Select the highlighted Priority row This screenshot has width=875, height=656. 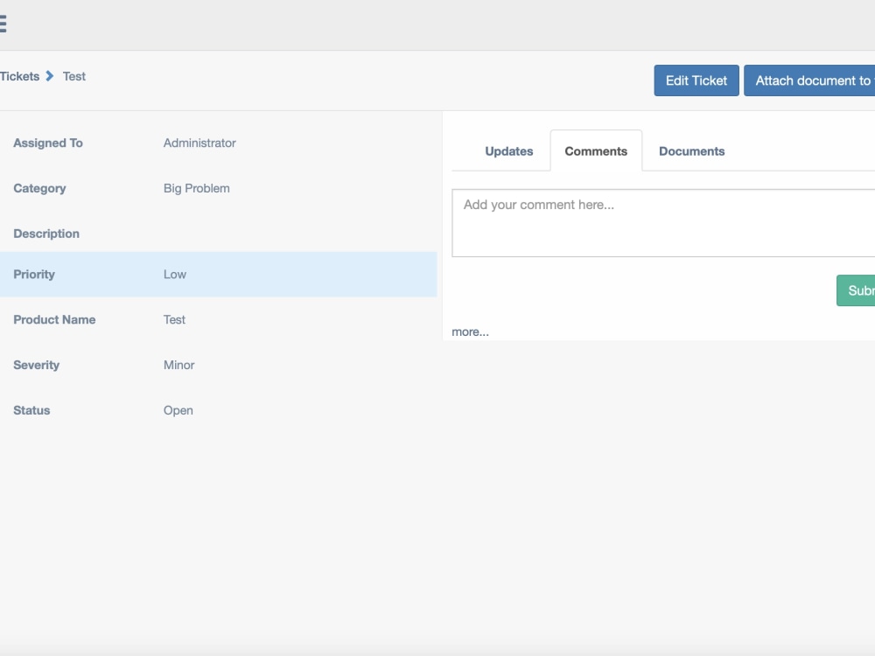[x=219, y=274]
